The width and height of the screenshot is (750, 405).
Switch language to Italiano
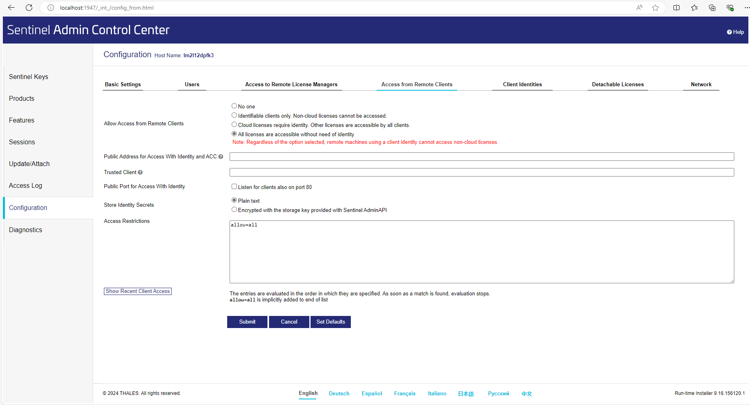coord(437,394)
